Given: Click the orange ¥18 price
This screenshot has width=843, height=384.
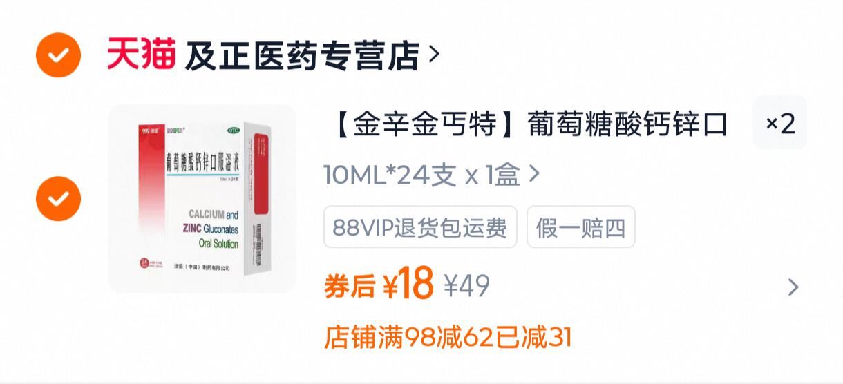Looking at the screenshot, I should click(x=408, y=284).
